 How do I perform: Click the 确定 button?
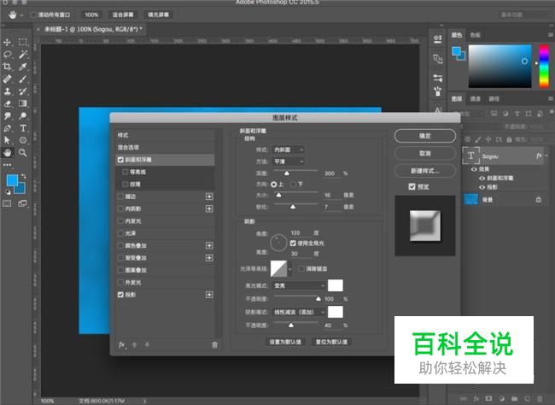coord(424,136)
